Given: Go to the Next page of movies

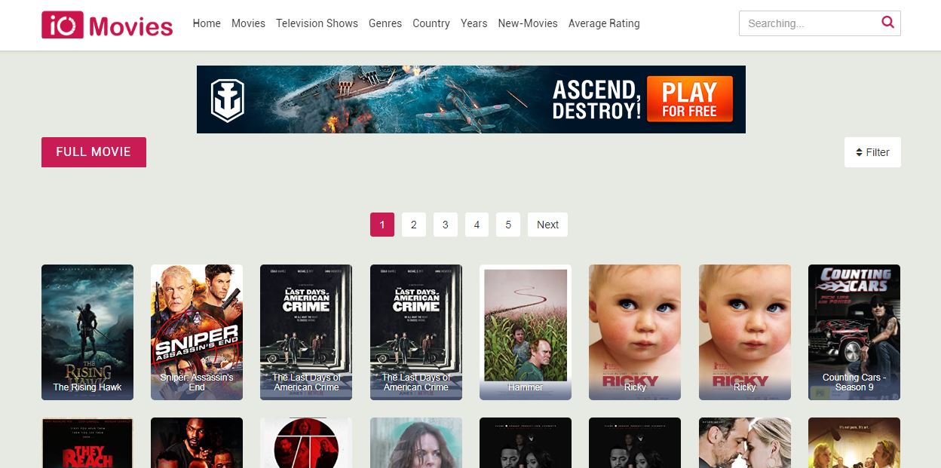Looking at the screenshot, I should [x=547, y=224].
